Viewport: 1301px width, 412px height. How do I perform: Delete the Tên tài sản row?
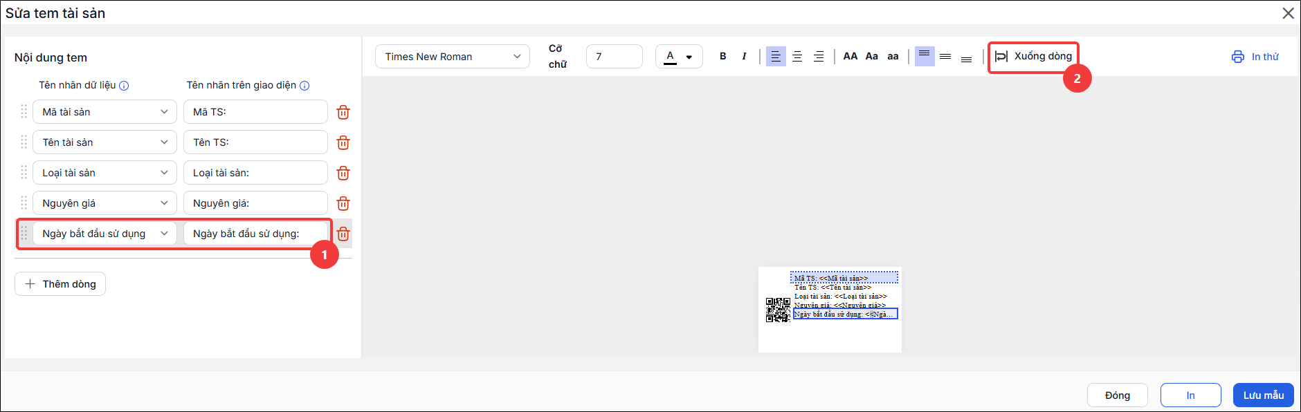point(343,142)
